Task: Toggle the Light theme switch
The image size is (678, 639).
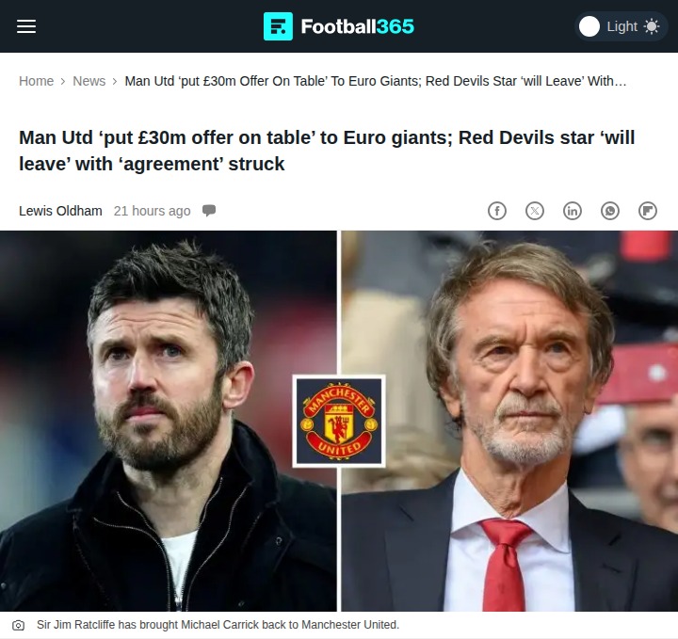Action: point(621,26)
